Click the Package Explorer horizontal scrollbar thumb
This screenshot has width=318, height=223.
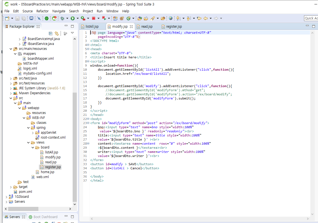click(x=23, y=209)
